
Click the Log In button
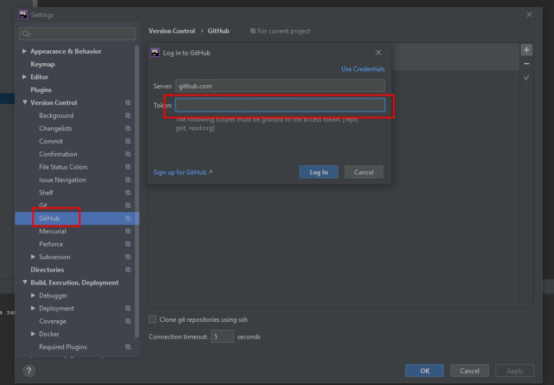click(319, 172)
